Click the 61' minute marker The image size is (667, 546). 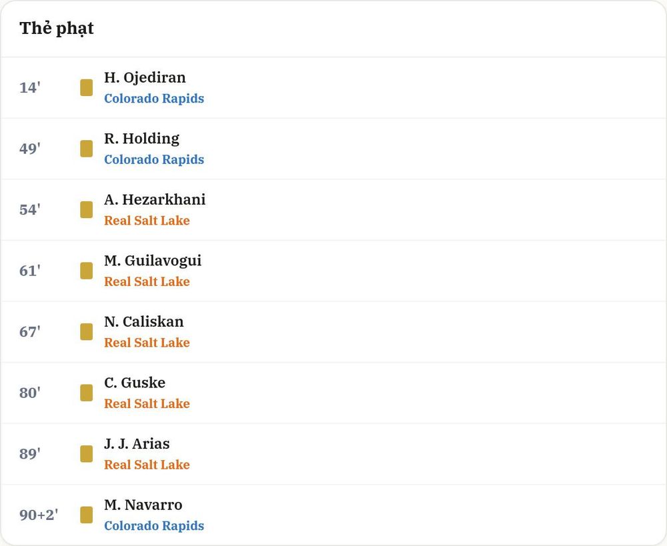[x=30, y=271]
